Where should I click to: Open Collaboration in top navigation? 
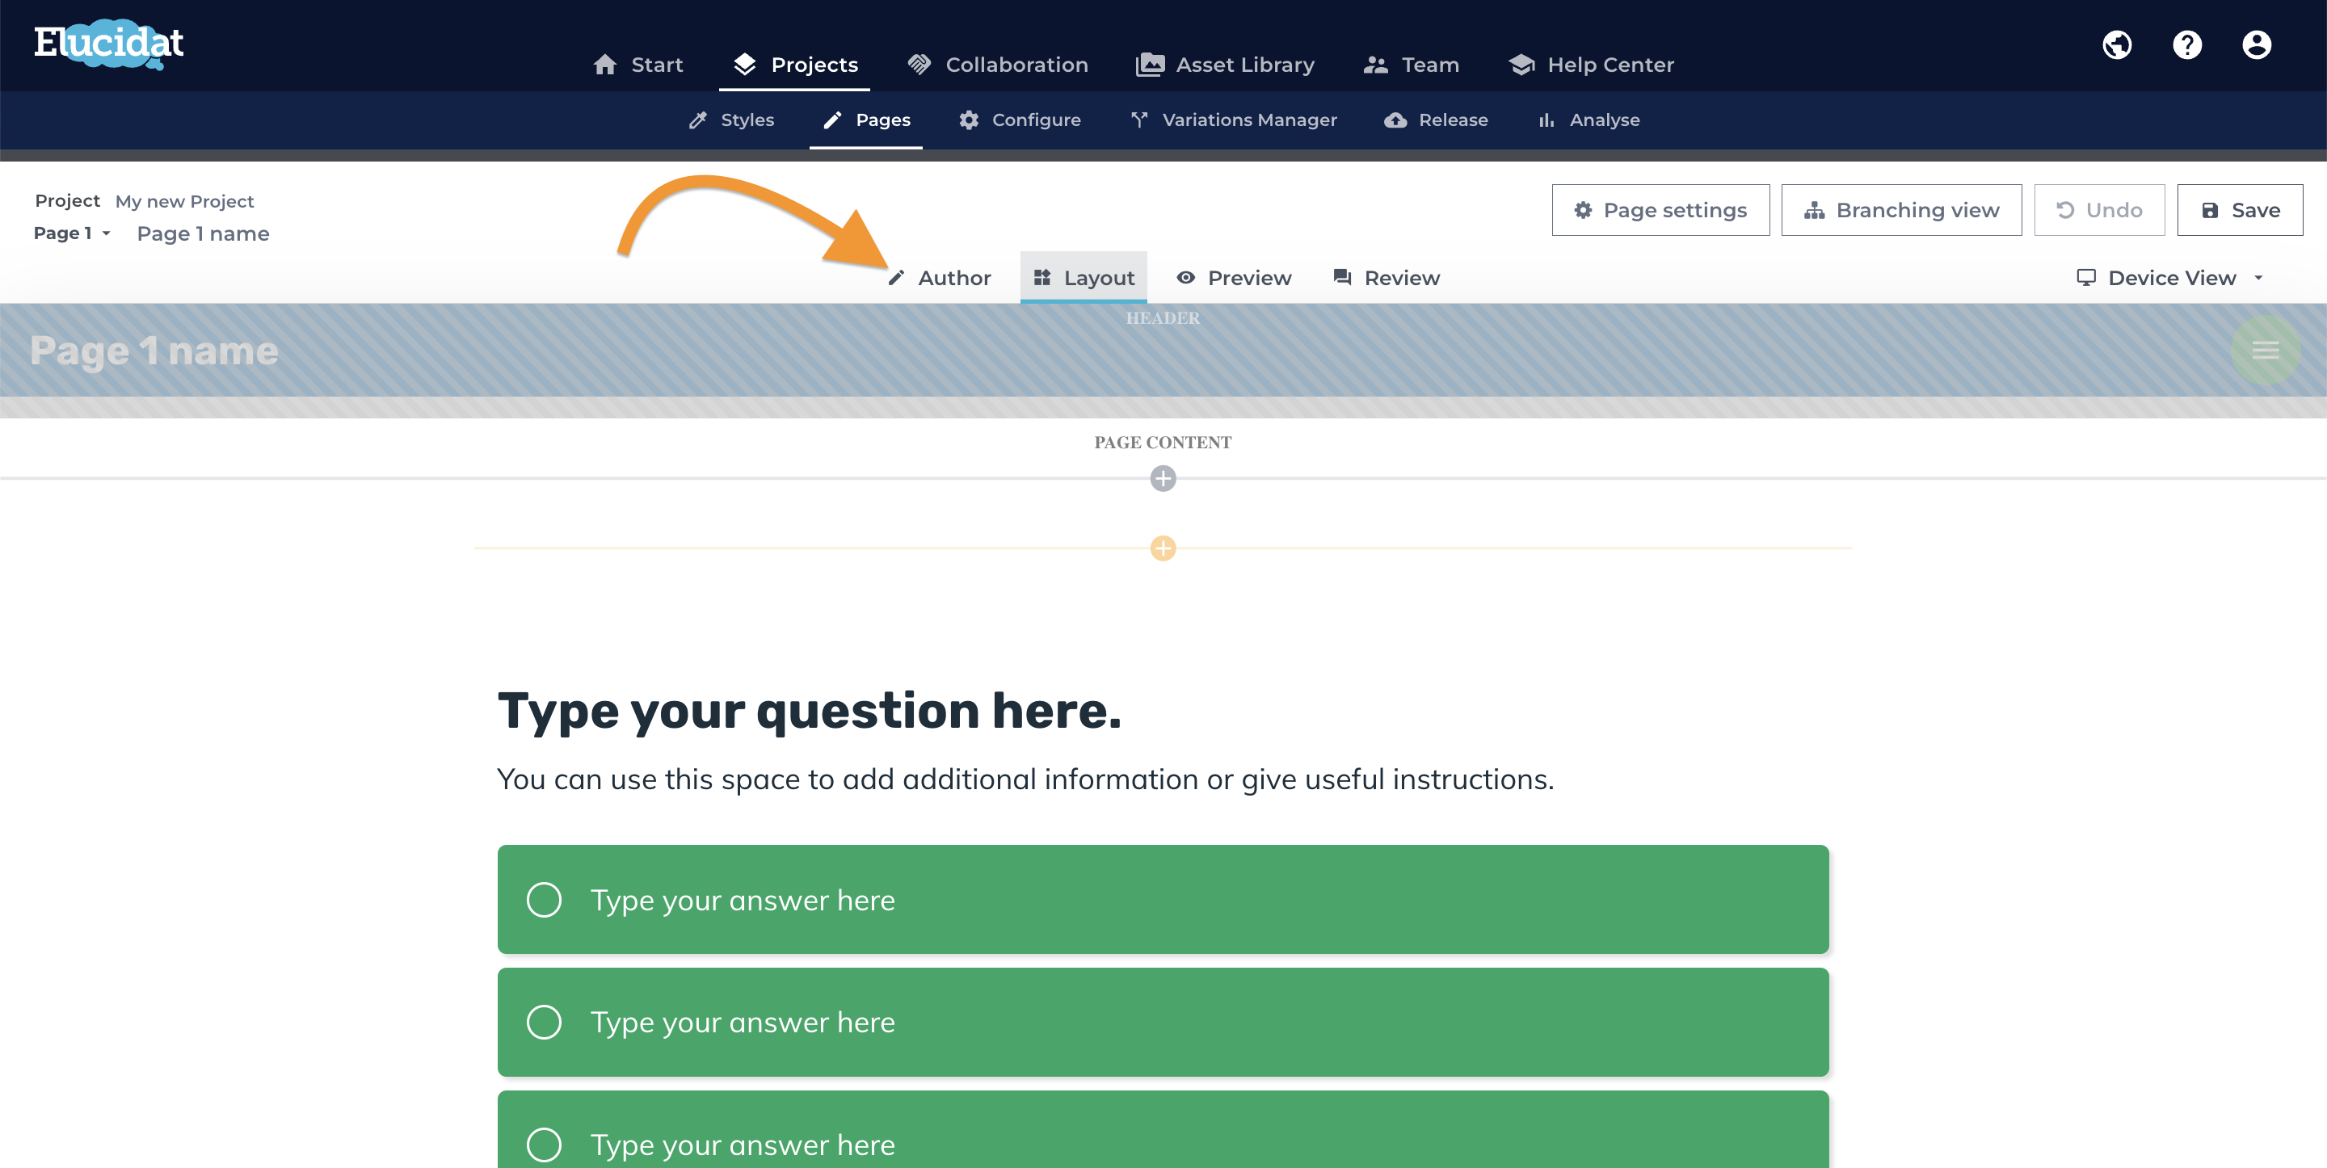(x=997, y=64)
